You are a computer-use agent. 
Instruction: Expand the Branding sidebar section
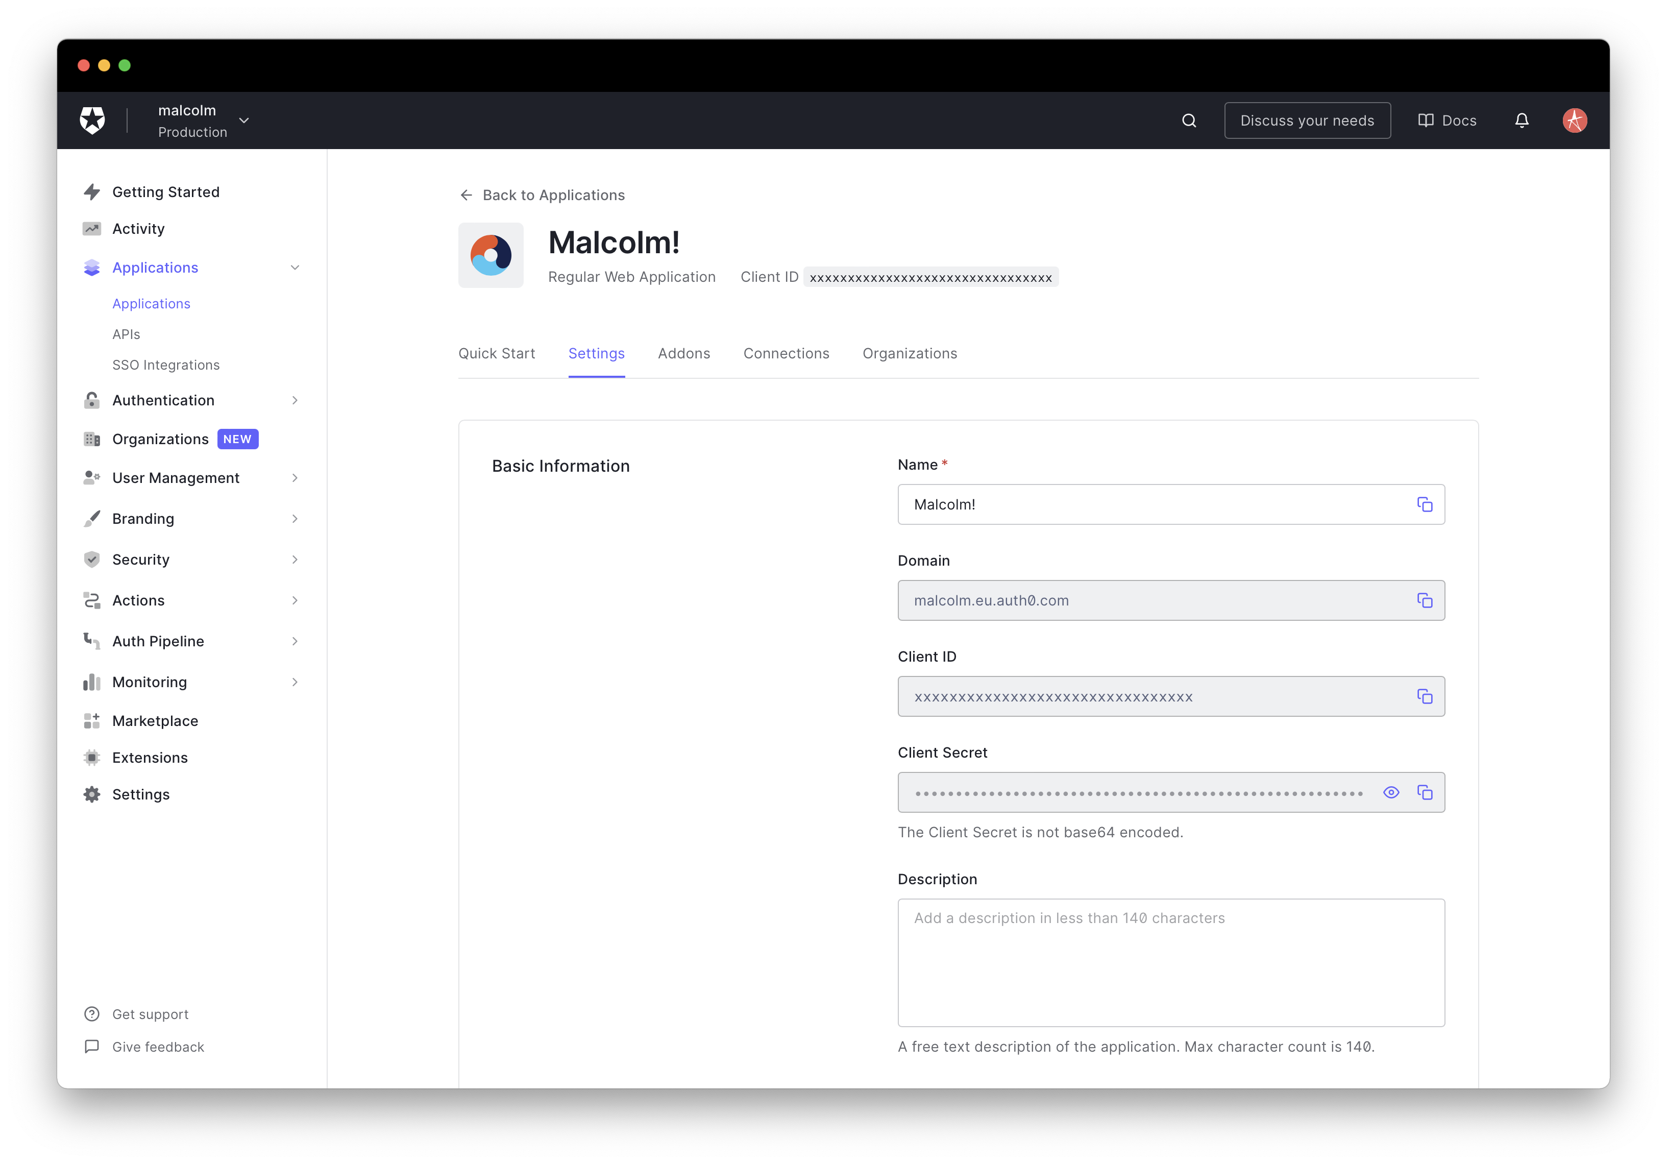coord(295,519)
